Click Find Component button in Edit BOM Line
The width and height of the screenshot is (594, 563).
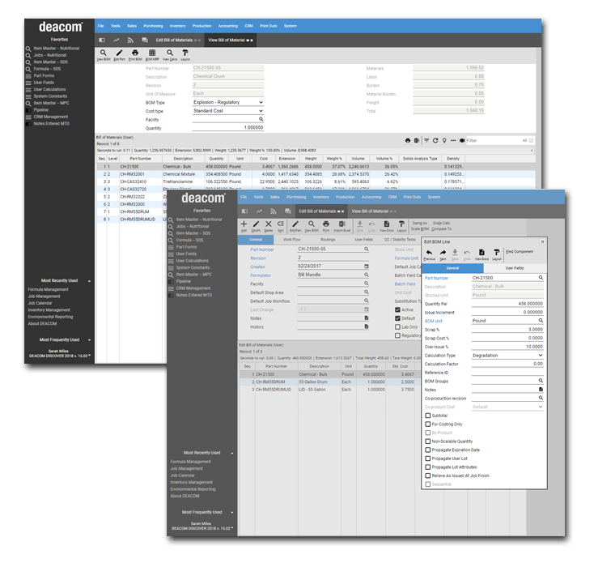pos(520,251)
